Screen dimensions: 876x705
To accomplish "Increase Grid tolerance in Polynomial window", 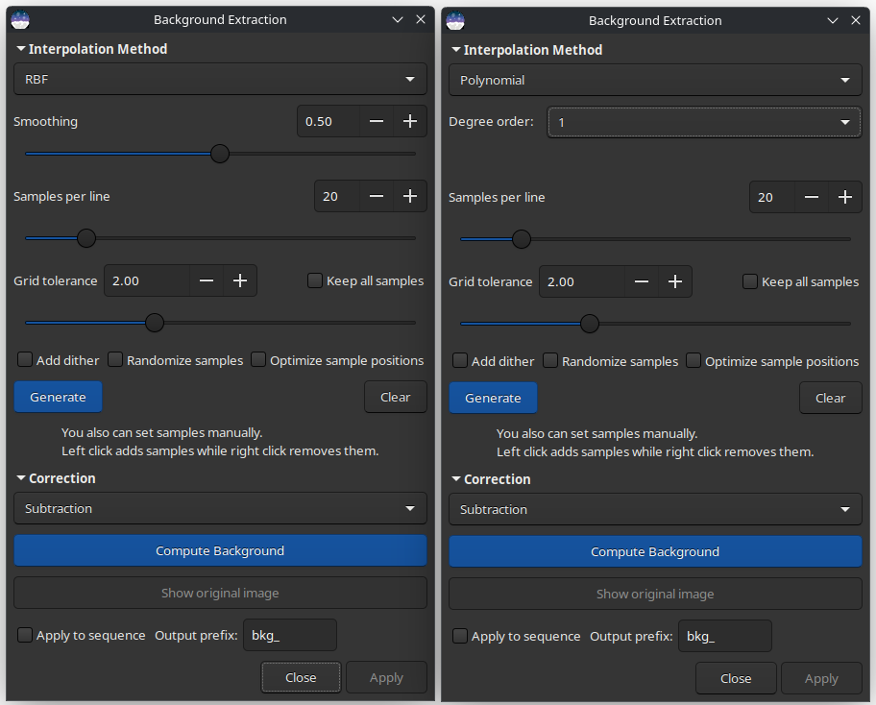I will tap(675, 281).
